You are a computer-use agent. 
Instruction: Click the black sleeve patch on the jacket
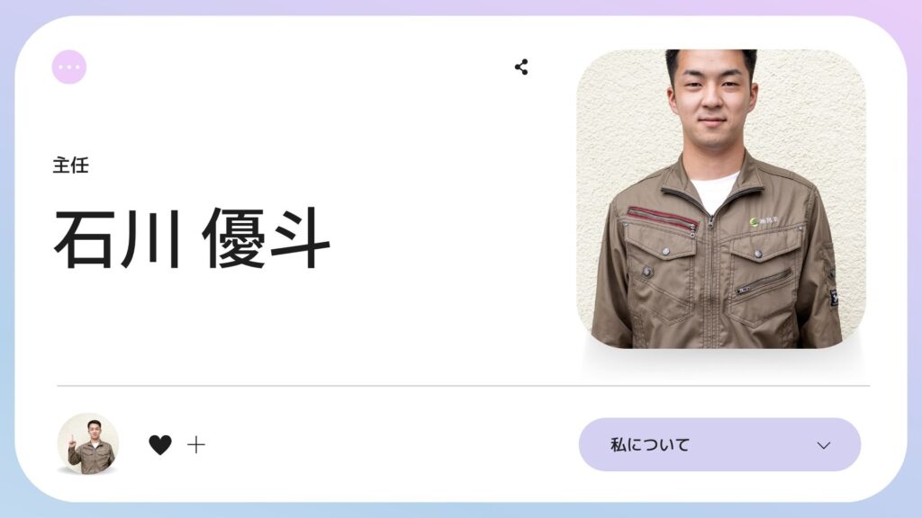pyautogui.click(x=834, y=298)
